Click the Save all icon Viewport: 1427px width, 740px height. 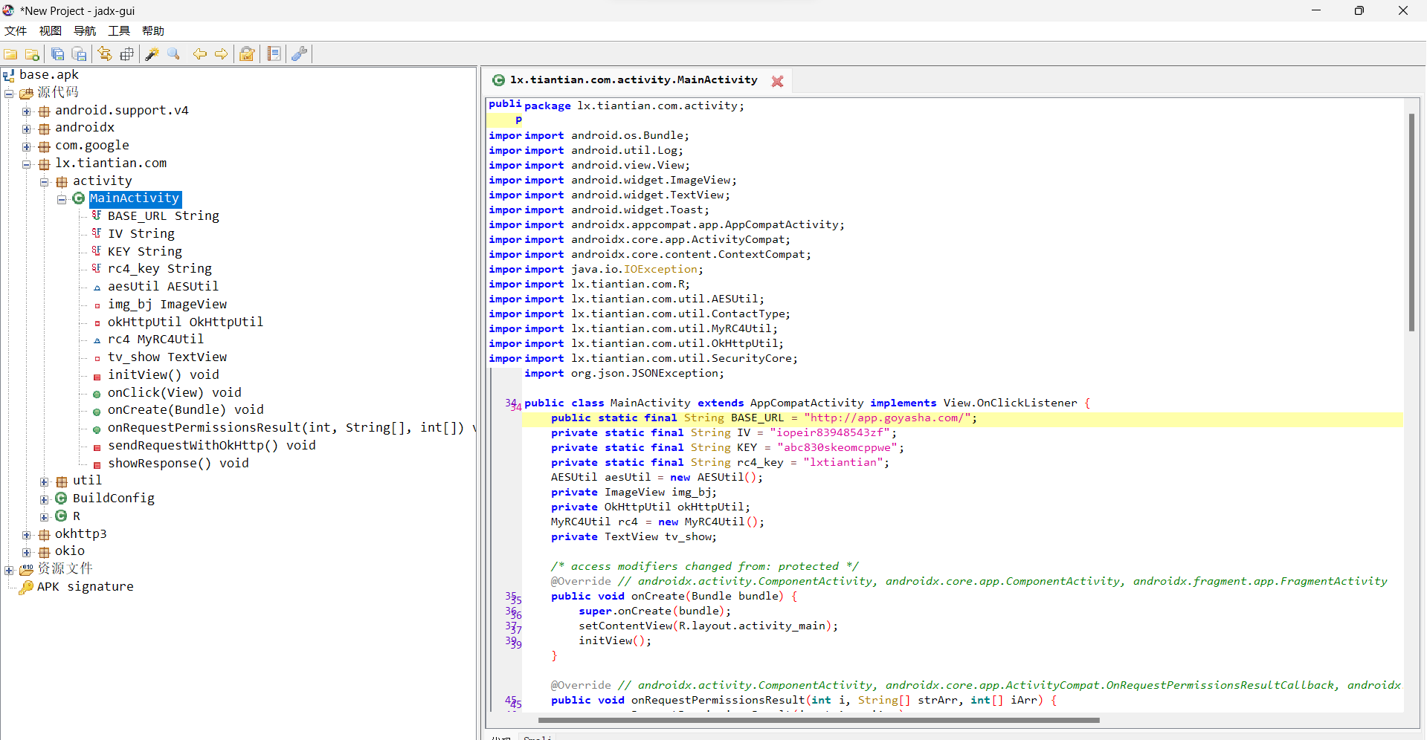[x=57, y=54]
